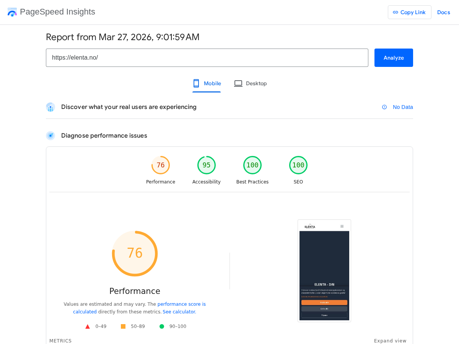459x344 pixels.
Task: Click the red triangle in the 0–49 legend
Action: (x=88, y=326)
